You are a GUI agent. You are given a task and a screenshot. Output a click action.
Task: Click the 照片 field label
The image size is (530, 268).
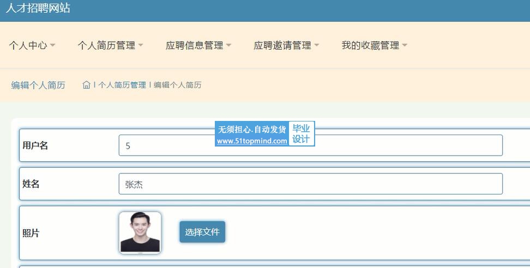[x=31, y=233]
